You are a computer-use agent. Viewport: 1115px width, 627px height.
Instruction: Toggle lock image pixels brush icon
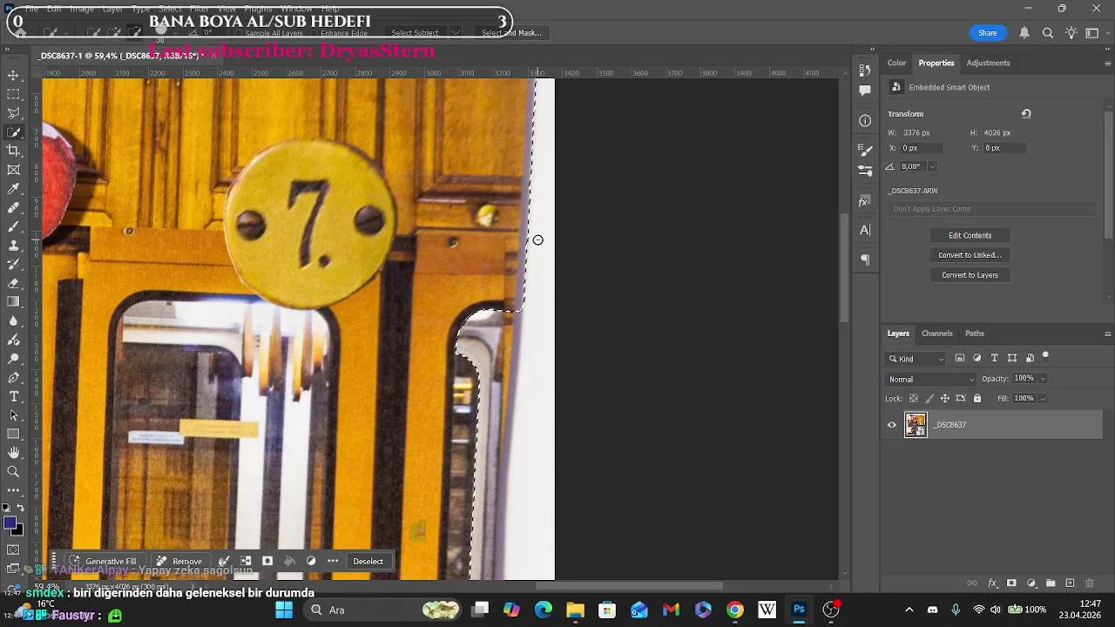tap(929, 398)
